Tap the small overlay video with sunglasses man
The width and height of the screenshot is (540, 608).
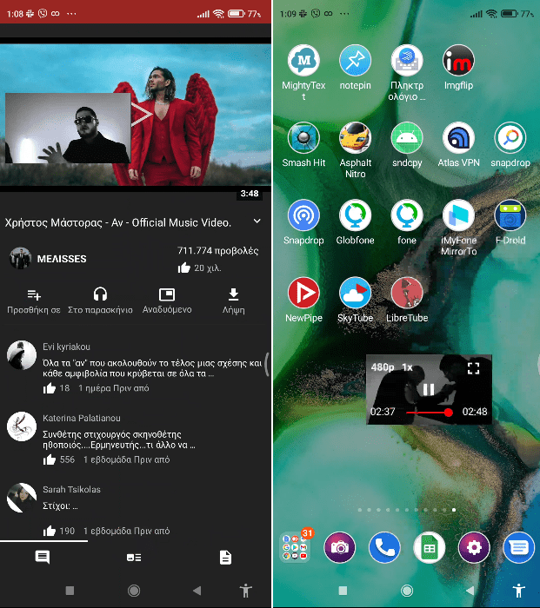point(68,128)
